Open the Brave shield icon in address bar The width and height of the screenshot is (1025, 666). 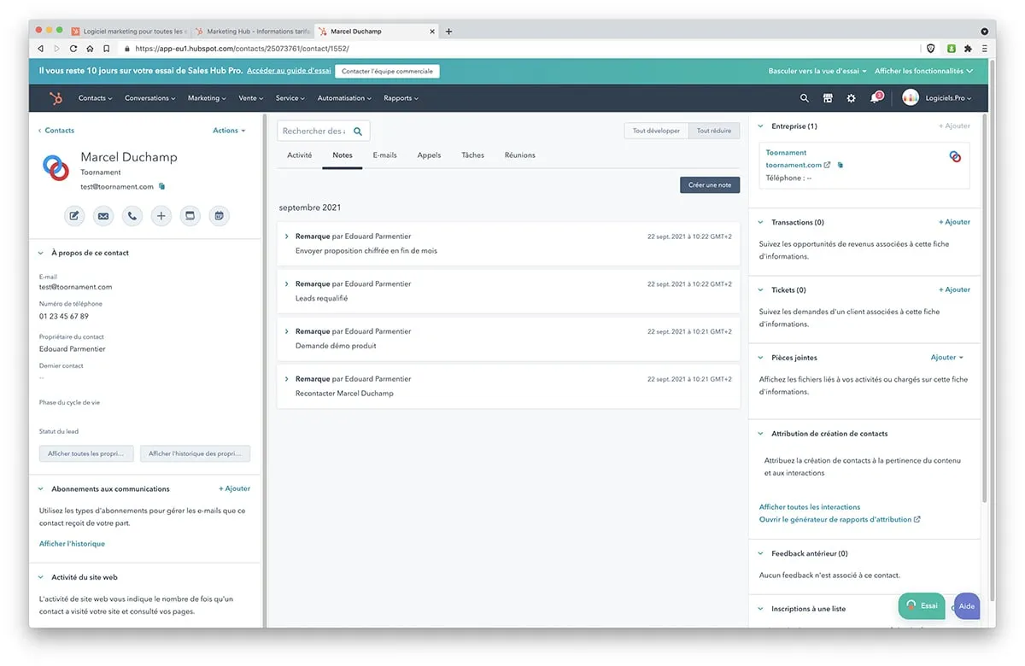point(930,49)
